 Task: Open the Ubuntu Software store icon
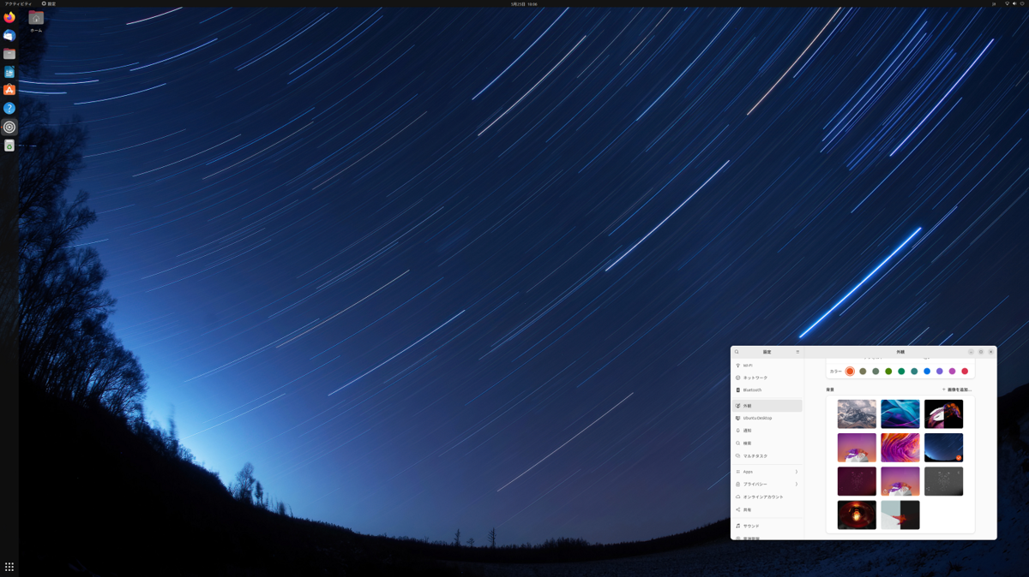point(9,90)
